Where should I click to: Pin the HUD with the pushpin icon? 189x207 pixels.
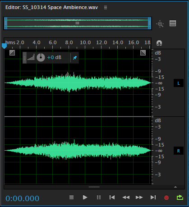[75, 58]
